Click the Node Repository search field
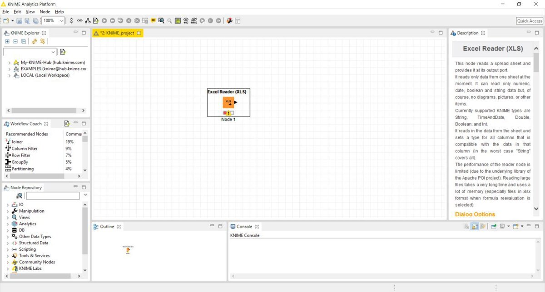545x292 pixels. pos(53,196)
